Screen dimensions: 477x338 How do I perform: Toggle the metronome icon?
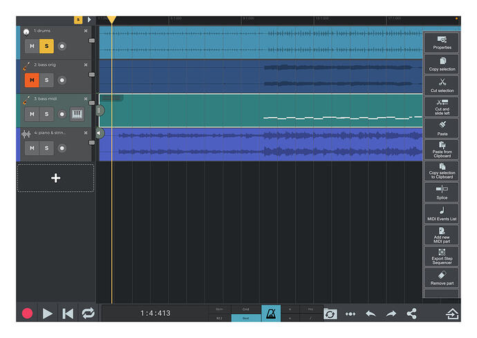click(x=271, y=313)
